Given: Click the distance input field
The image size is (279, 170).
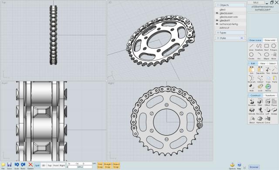Looking at the screenshot, I should click(x=72, y=167).
